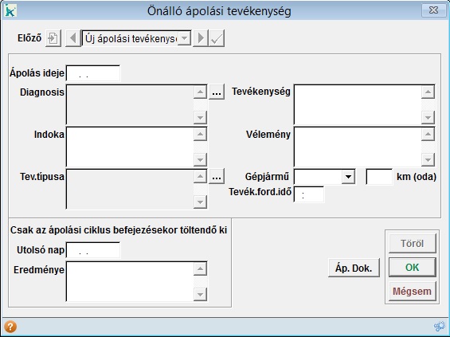Click the Tevék.ford.idő time field

click(x=309, y=194)
